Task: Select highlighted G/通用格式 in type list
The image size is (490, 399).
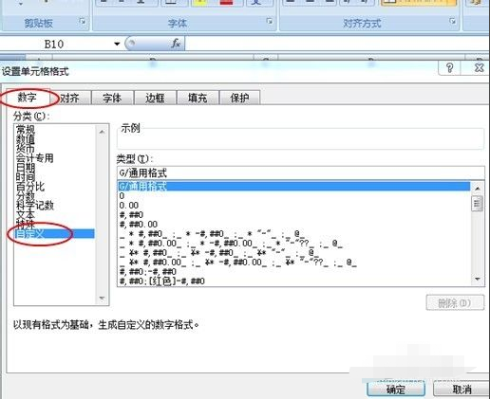Action: tap(293, 187)
